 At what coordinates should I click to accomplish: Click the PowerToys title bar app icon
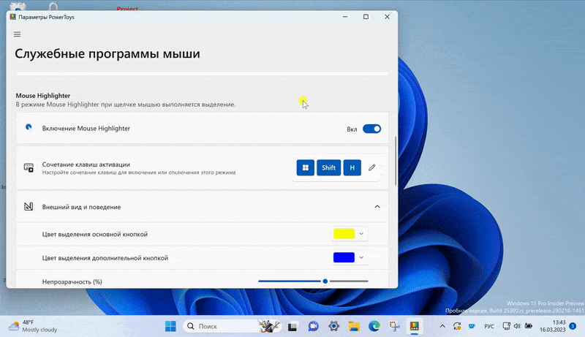(x=12, y=17)
